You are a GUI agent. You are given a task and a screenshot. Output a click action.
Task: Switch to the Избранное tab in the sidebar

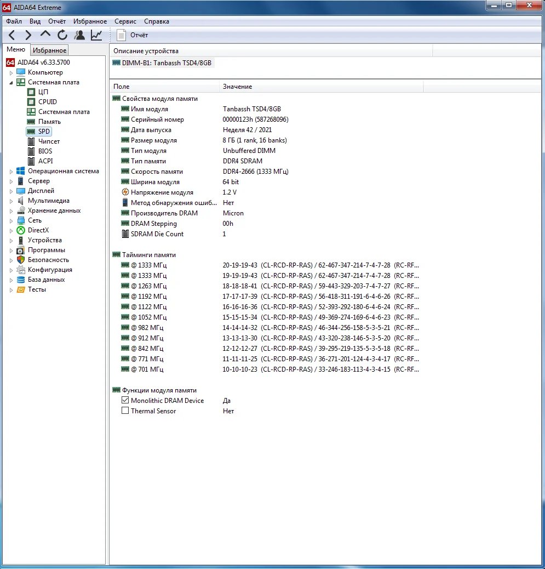pyautogui.click(x=49, y=50)
